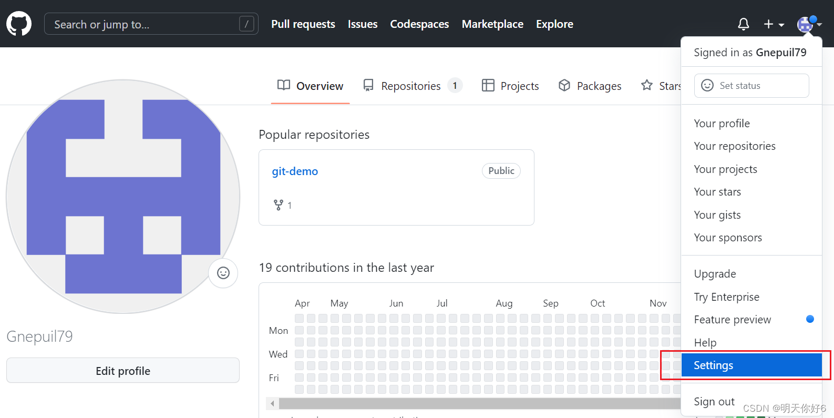Click the smiley status icon on avatar
This screenshot has height=418, width=834.
tap(223, 273)
